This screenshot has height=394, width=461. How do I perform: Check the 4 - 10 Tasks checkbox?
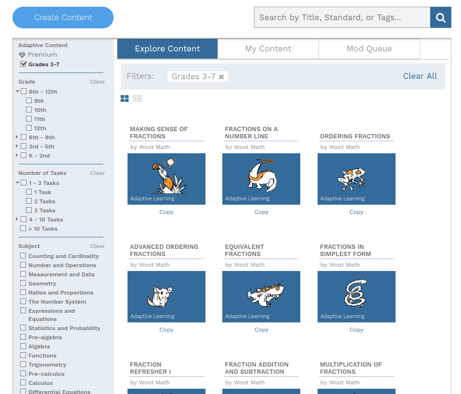coord(24,219)
